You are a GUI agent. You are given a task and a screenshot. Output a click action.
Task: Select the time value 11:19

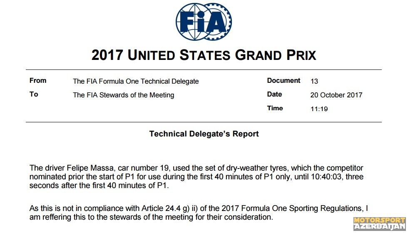point(319,109)
